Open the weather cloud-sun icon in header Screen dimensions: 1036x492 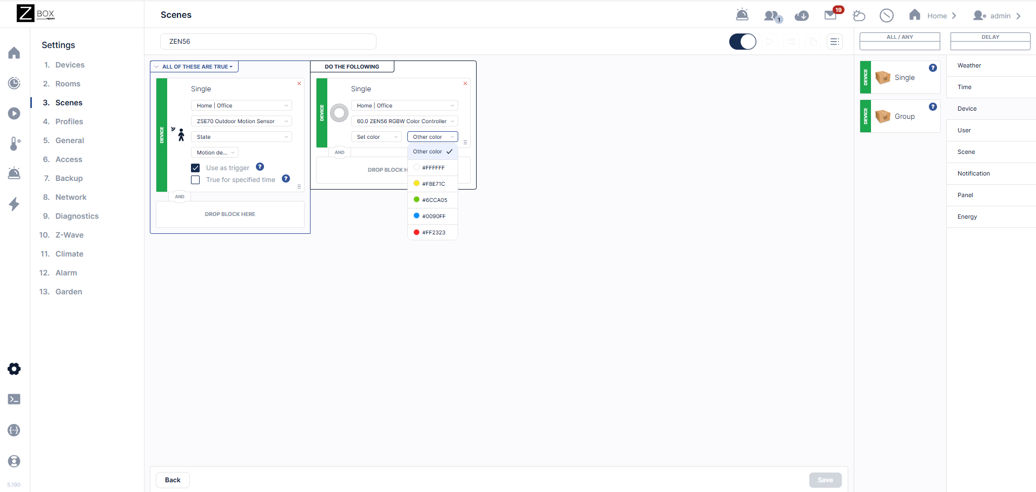(x=859, y=16)
